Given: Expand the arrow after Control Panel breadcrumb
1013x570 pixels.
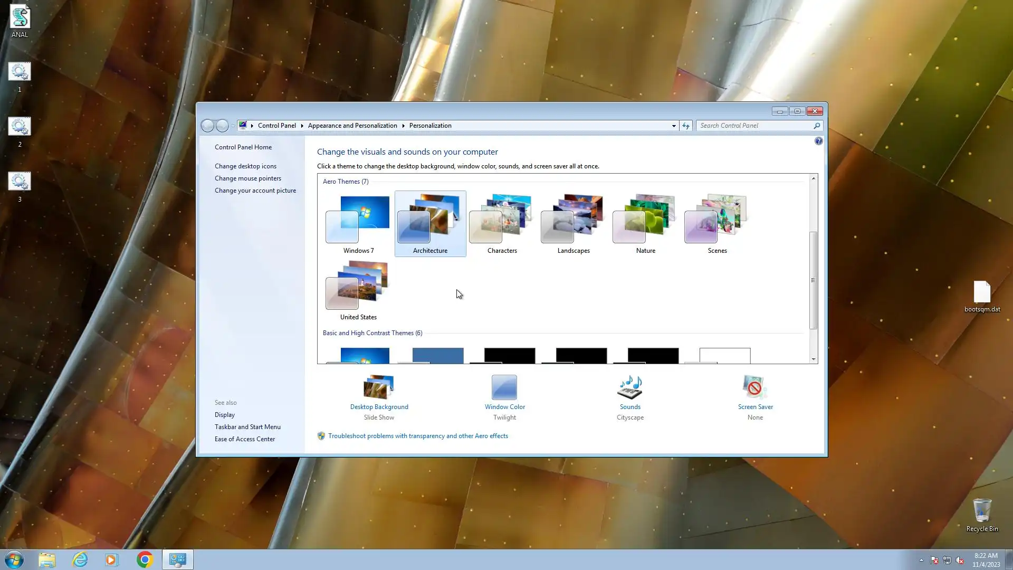Looking at the screenshot, I should (x=302, y=126).
